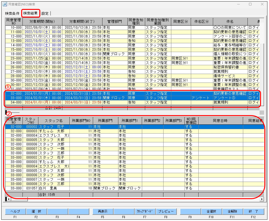Refresh results with the 再表示 button
Viewport: 269px width, 221px height.
click(x=103, y=211)
